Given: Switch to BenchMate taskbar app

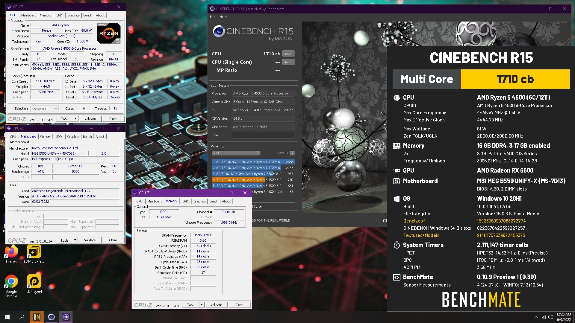Looking at the screenshot, I should tap(37, 317).
